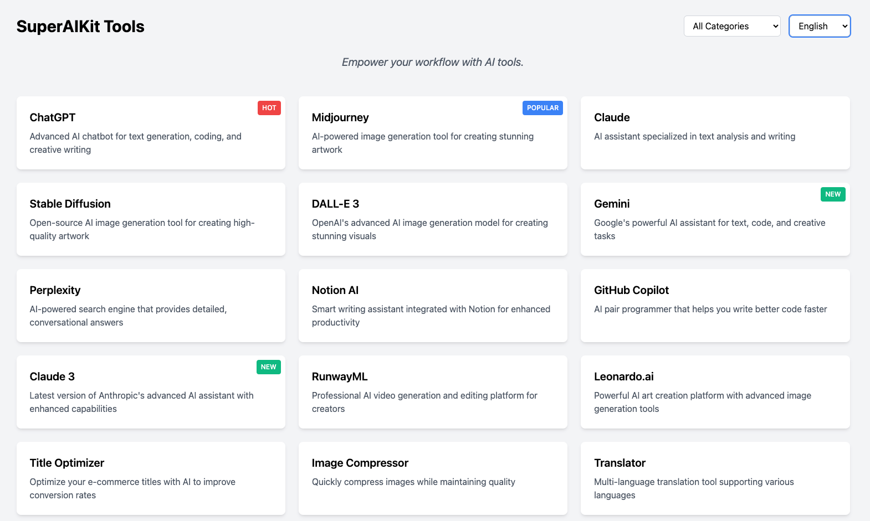Click 'Quickly compress images' description

tap(413, 482)
